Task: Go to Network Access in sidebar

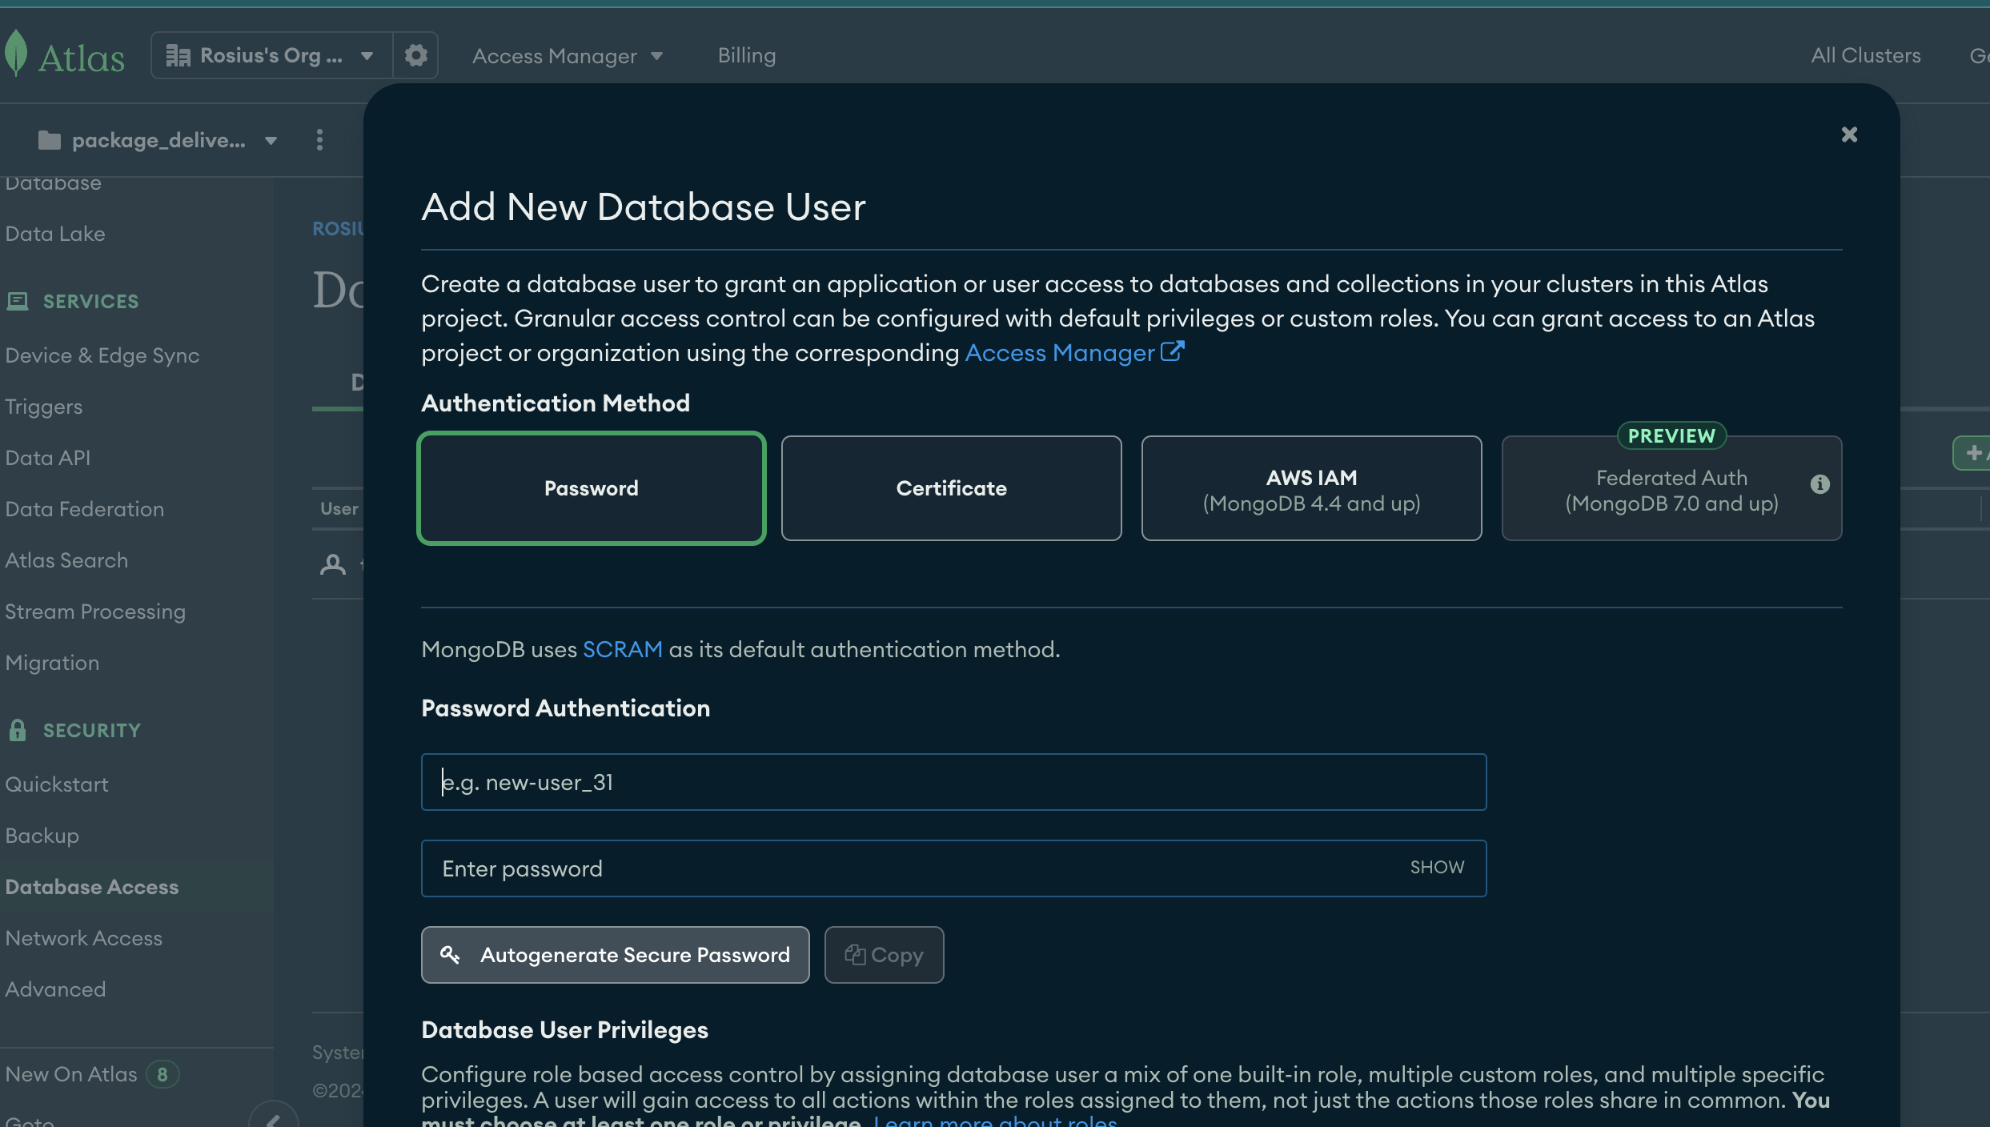Action: point(83,938)
